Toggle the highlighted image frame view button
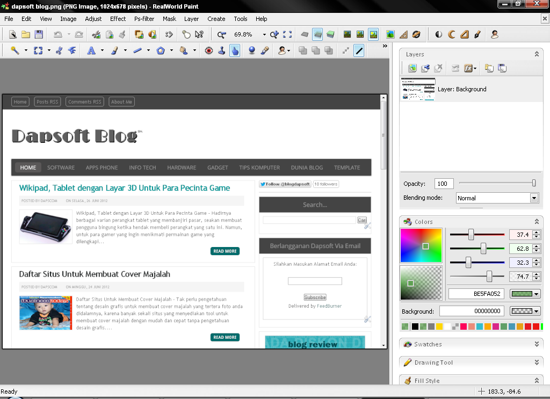Image resolution: width=550 pixels, height=399 pixels. 373,34
